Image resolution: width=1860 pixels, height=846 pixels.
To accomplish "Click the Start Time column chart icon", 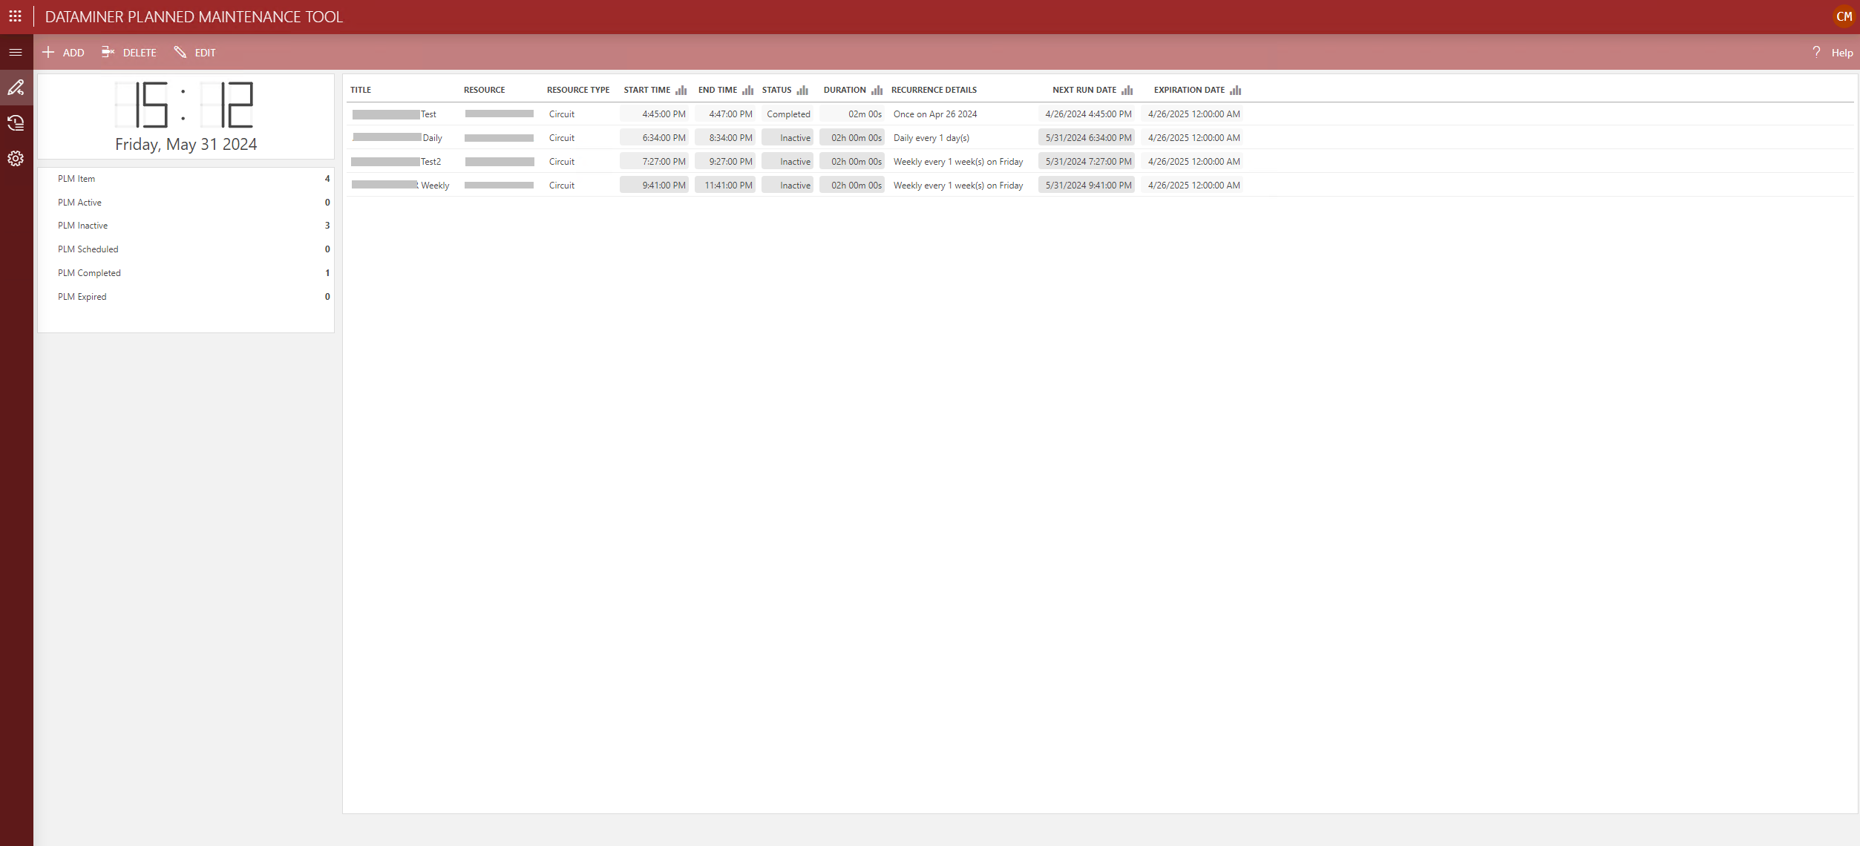I will (681, 91).
